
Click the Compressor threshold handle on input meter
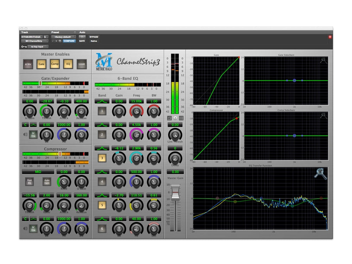(60, 154)
